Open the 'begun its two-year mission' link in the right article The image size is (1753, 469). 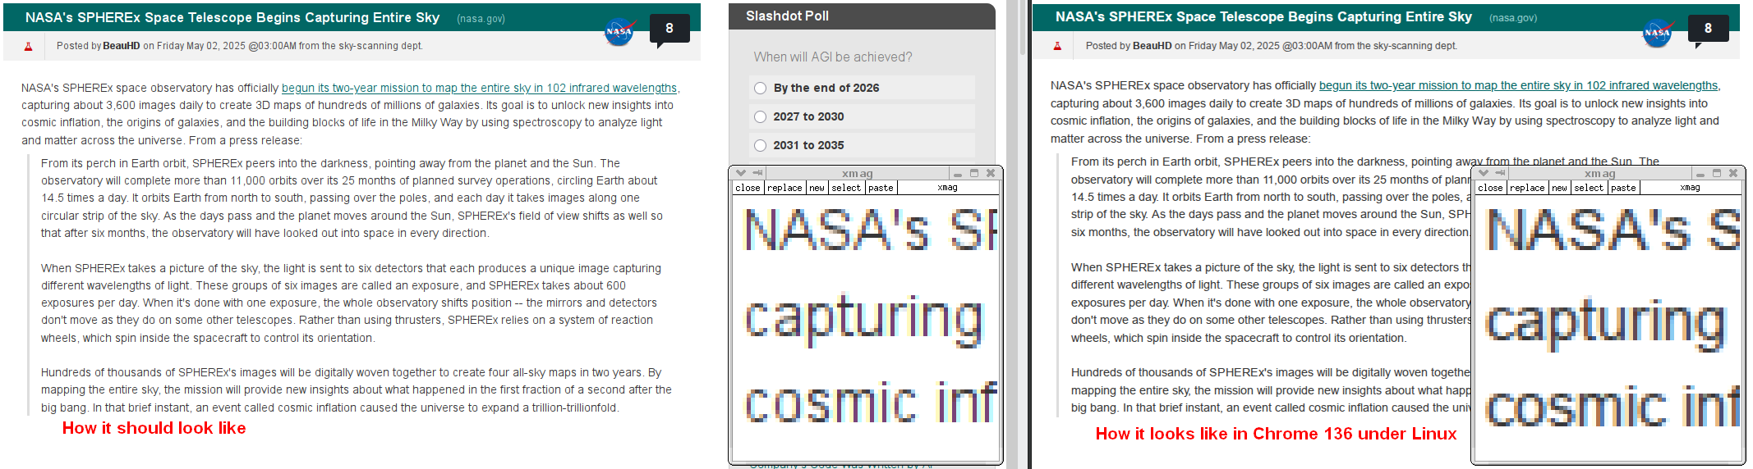click(x=1518, y=85)
